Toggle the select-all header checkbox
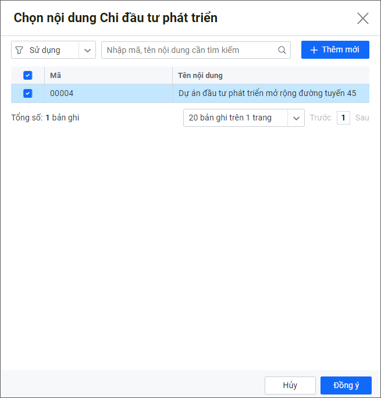Viewport: 381px width, 398px height. pos(27,75)
